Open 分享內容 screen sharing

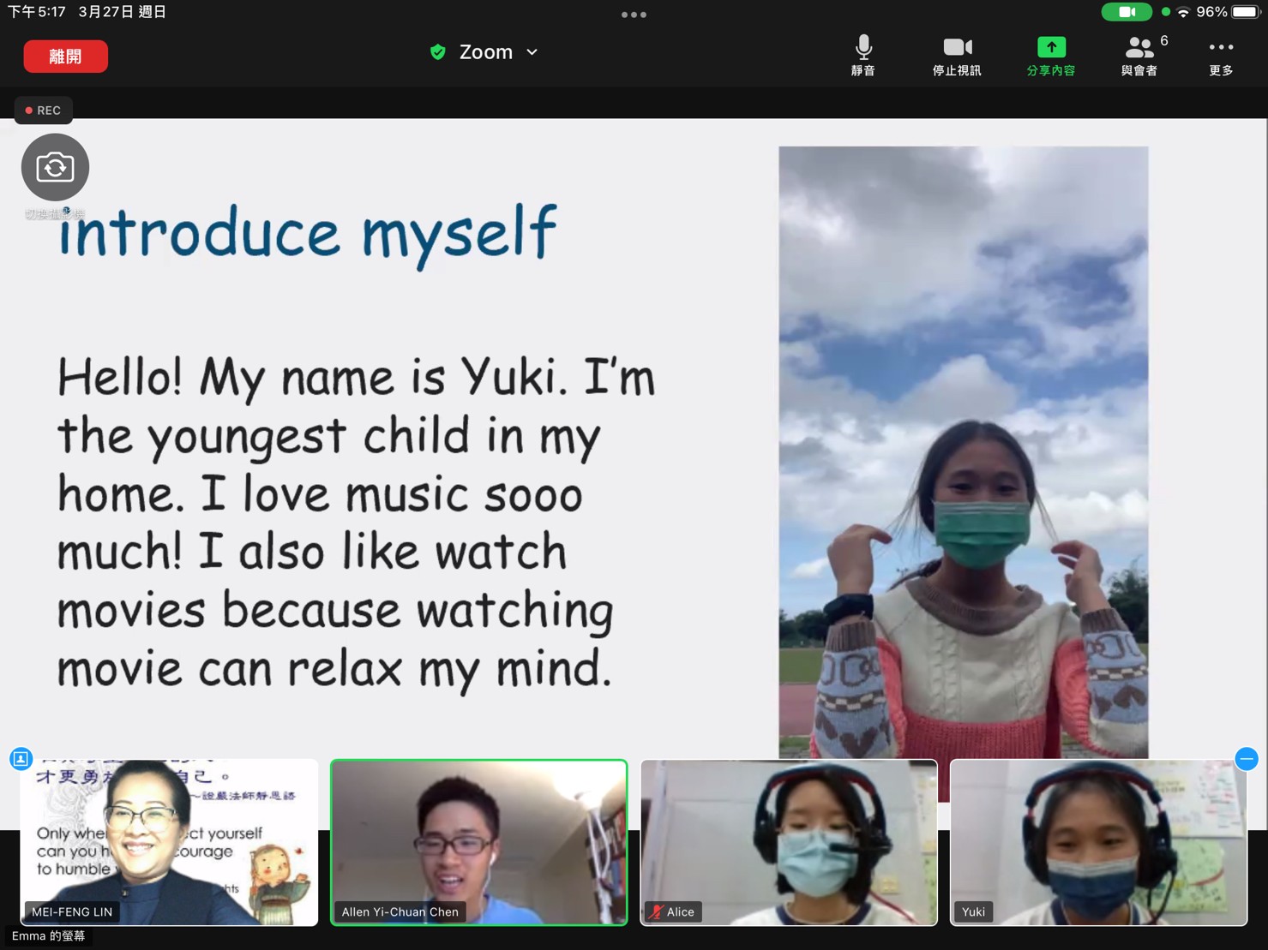tap(1050, 53)
